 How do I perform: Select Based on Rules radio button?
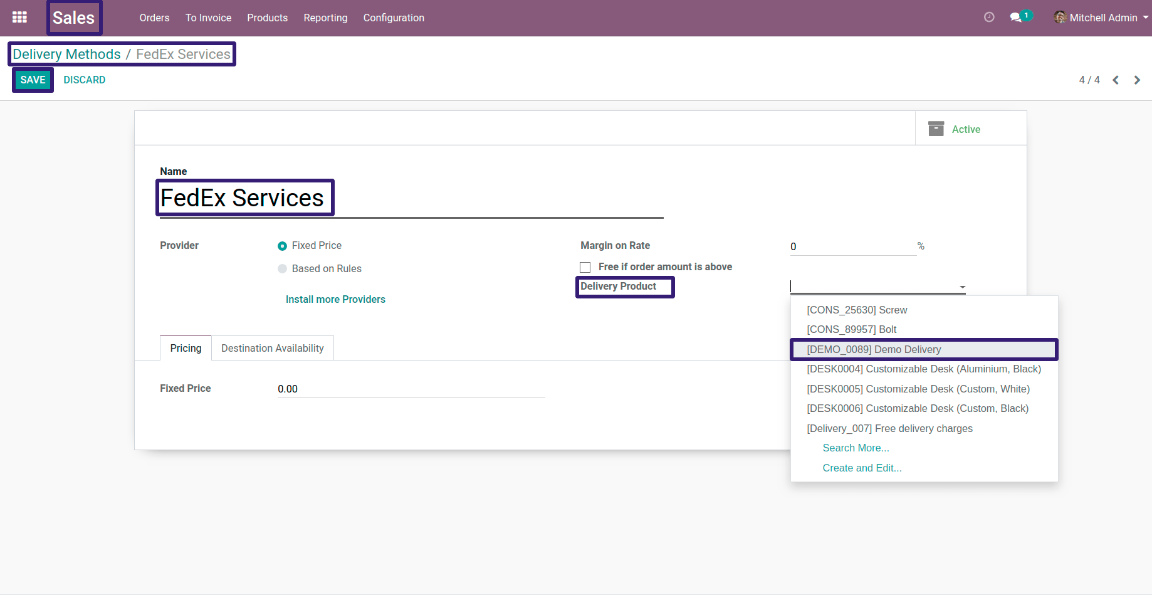coord(282,269)
